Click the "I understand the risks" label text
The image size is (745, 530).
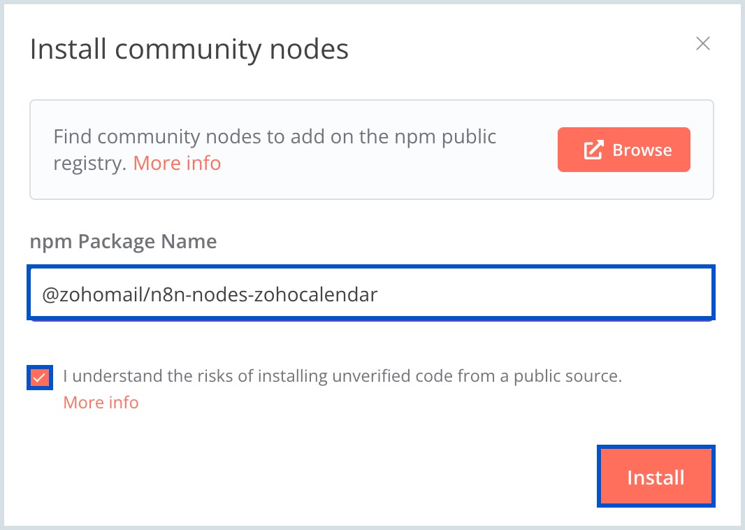(342, 376)
